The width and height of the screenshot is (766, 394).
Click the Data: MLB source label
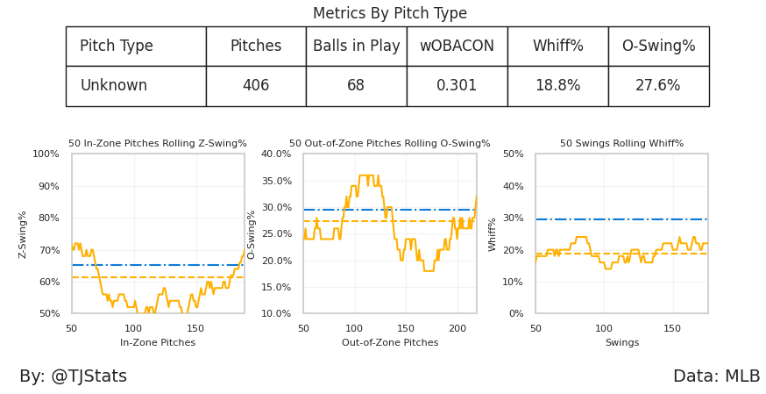[x=716, y=376]
